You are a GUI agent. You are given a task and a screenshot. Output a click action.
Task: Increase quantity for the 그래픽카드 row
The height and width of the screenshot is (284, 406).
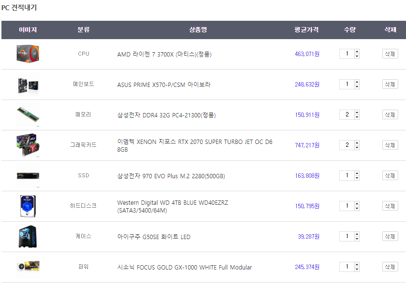[357, 143]
